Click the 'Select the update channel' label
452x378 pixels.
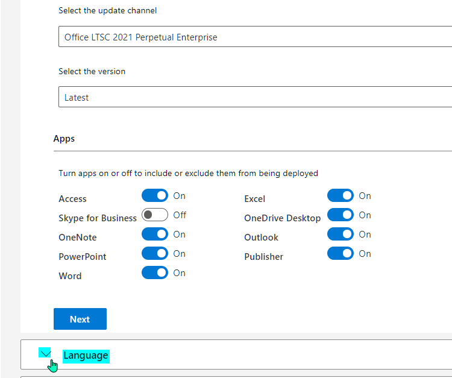[x=108, y=11]
